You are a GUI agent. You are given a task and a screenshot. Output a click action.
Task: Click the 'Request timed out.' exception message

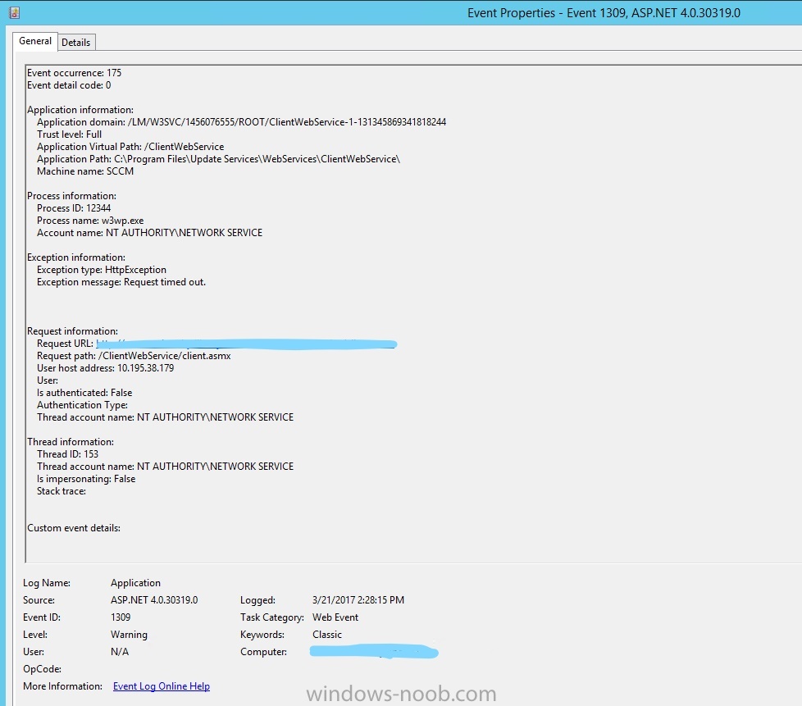(165, 282)
